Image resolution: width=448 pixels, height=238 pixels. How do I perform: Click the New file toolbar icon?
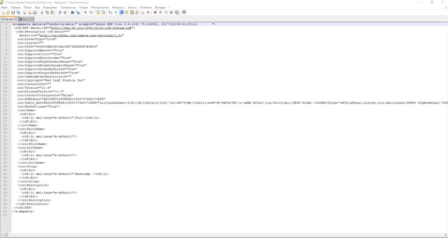3,12
